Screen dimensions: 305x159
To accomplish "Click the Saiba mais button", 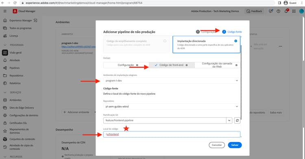I will point(276,112).
